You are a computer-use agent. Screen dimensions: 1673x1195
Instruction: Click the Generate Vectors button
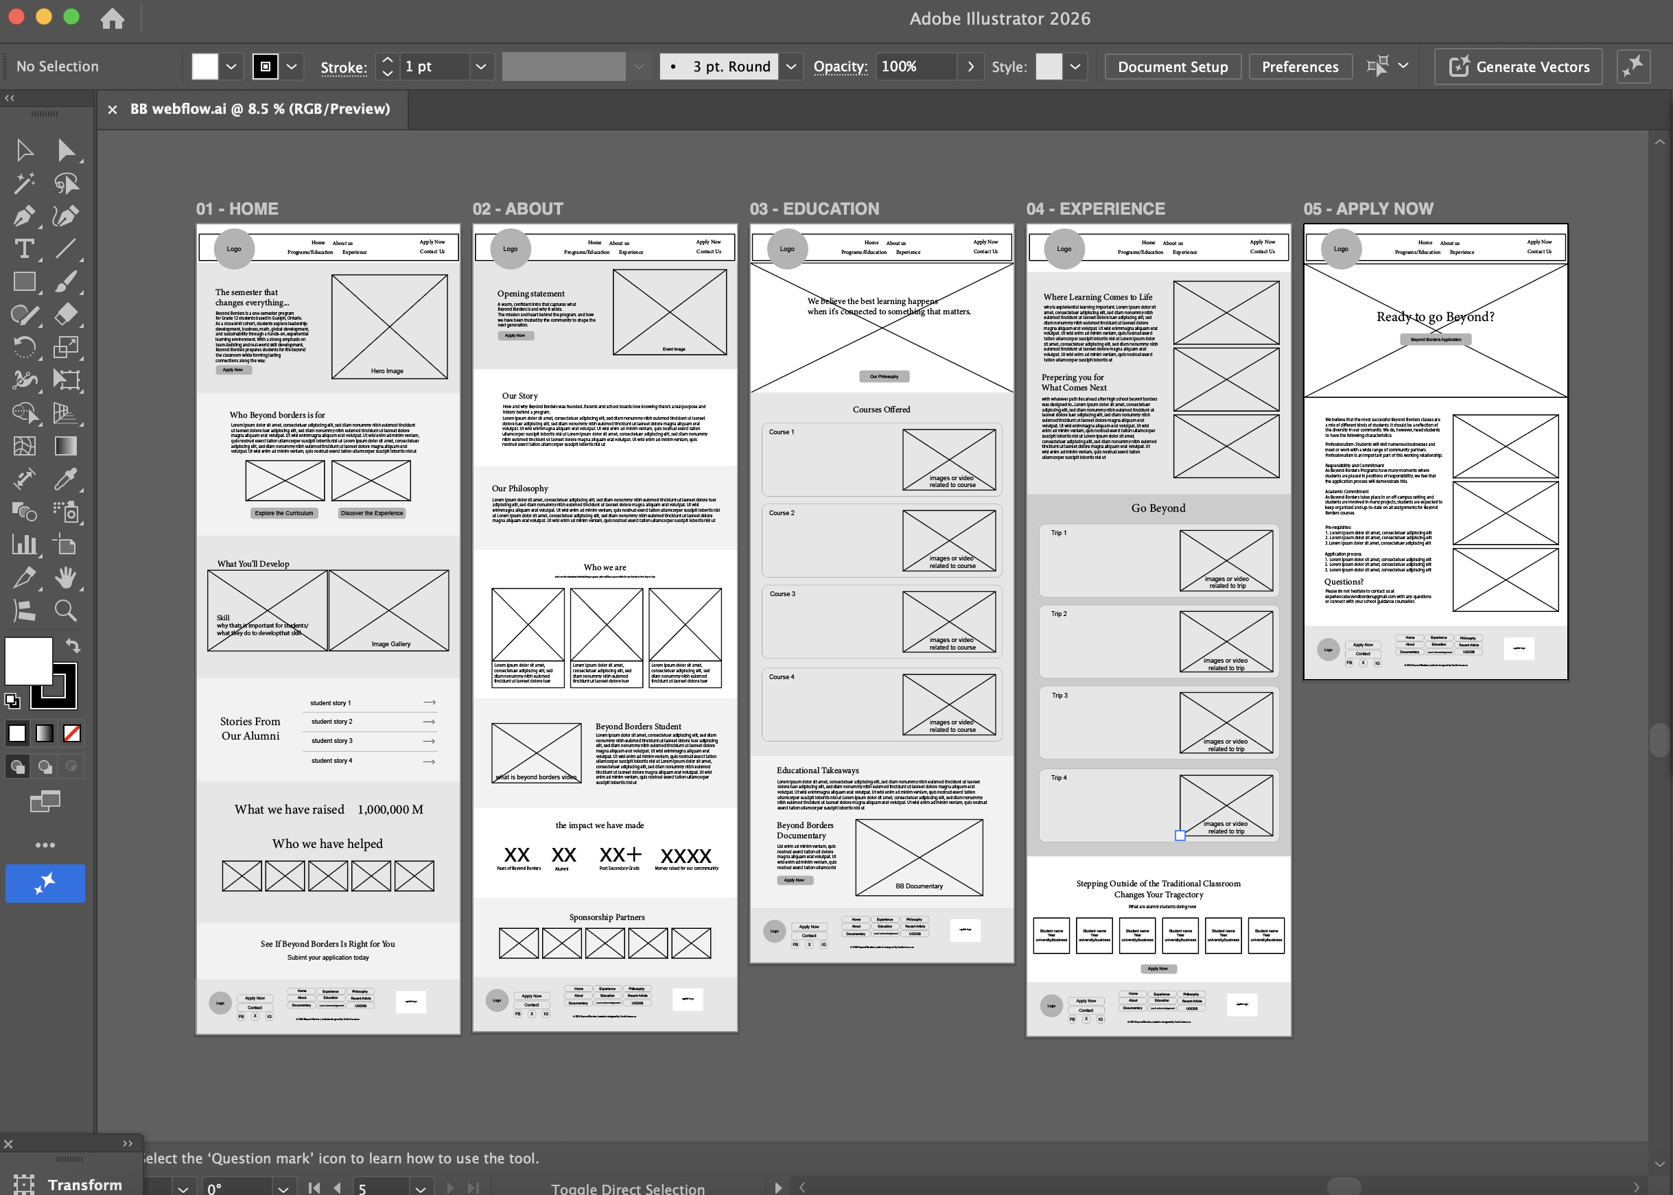point(1519,67)
